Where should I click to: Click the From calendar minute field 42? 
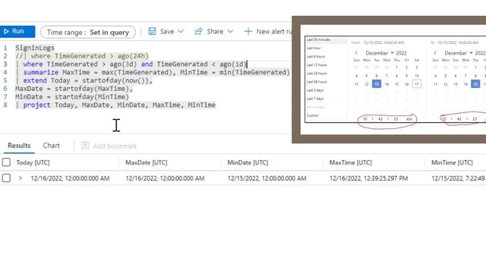point(380,119)
